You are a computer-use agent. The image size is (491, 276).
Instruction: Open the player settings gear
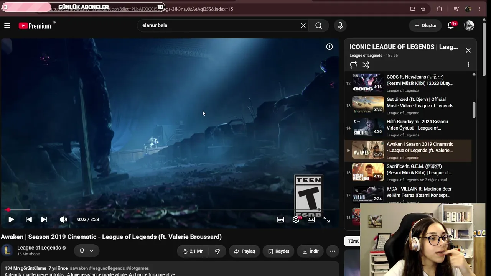[x=296, y=220]
